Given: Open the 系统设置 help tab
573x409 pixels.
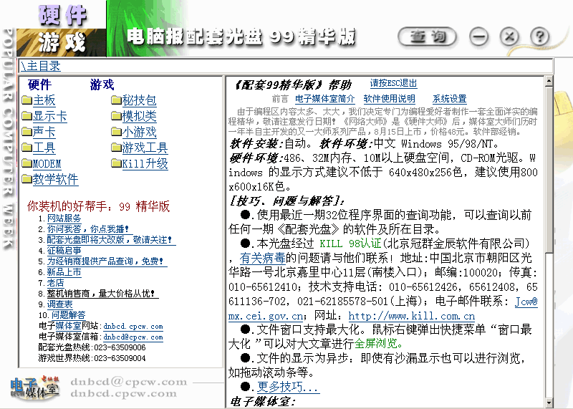Looking at the screenshot, I should click(450, 99).
